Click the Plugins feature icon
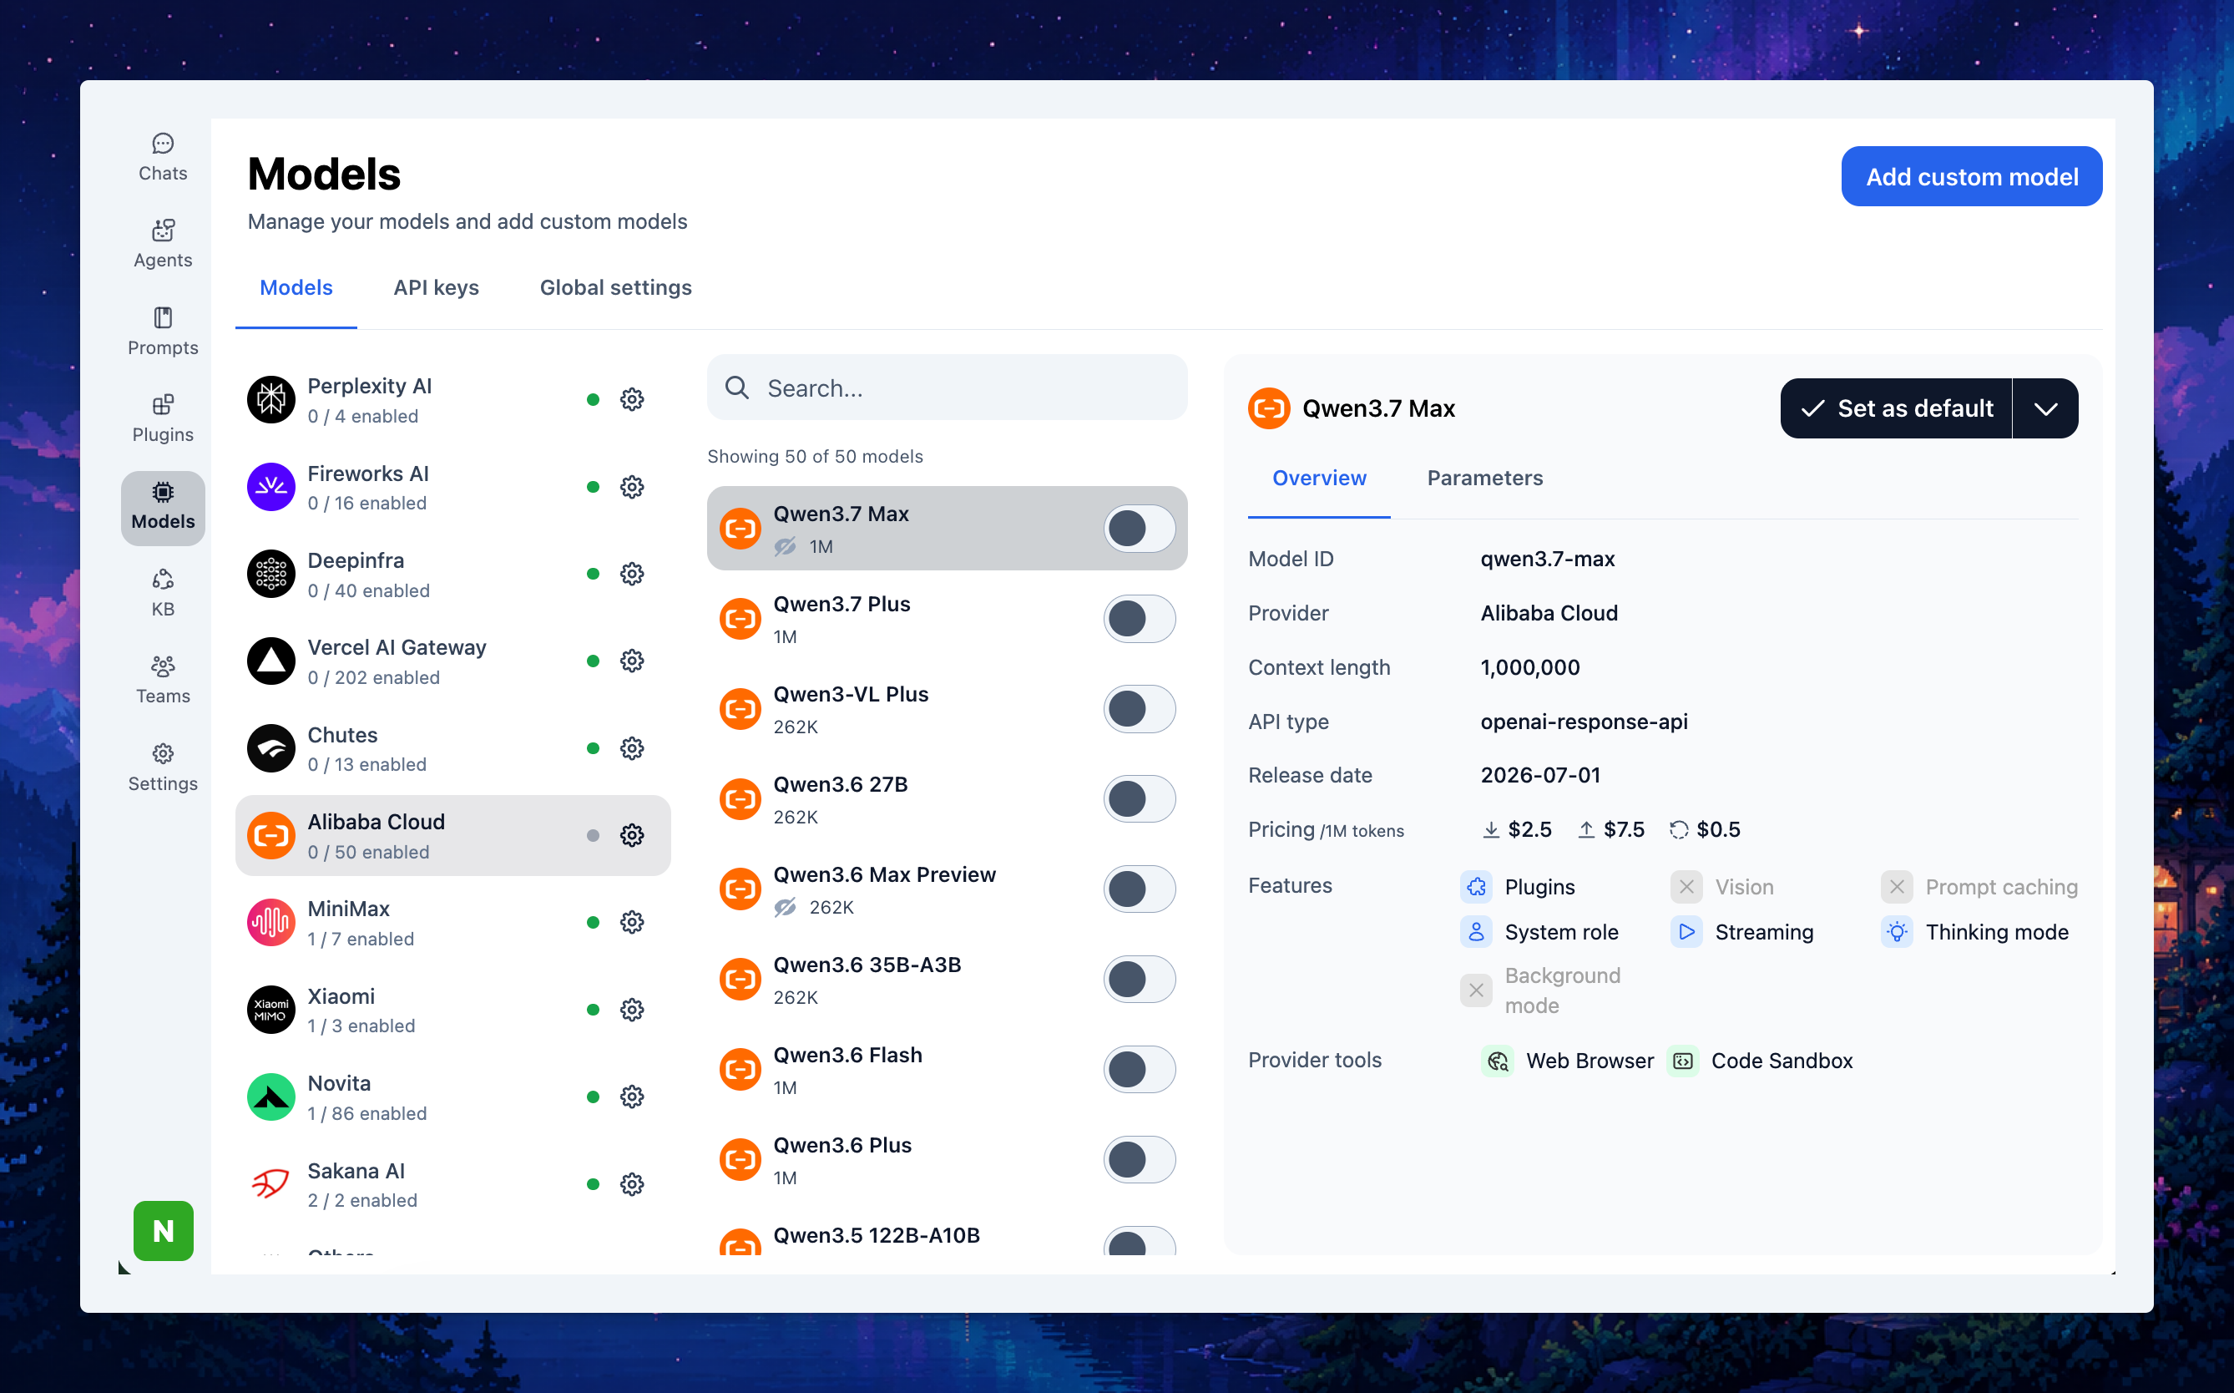 [x=1476, y=886]
